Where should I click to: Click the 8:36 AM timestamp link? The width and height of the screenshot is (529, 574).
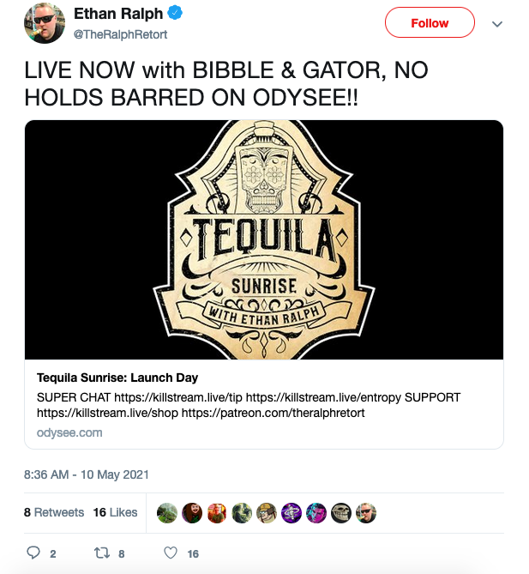point(87,474)
